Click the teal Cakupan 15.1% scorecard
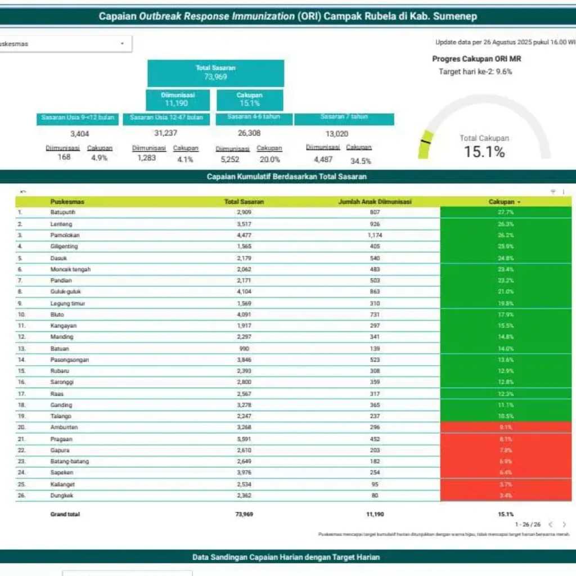The image size is (576, 576). 249,100
